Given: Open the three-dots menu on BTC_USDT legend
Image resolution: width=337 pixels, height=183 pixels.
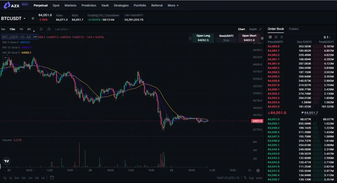Looking at the screenshot, I should pyautogui.click(x=35, y=37).
